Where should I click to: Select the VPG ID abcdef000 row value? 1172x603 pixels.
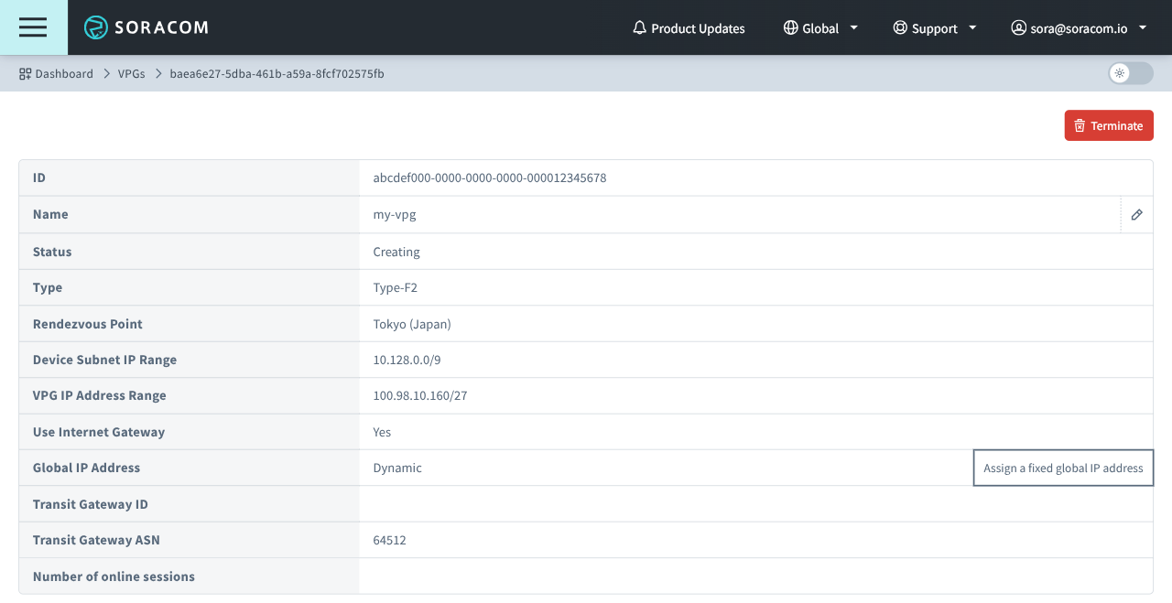pyautogui.click(x=489, y=178)
